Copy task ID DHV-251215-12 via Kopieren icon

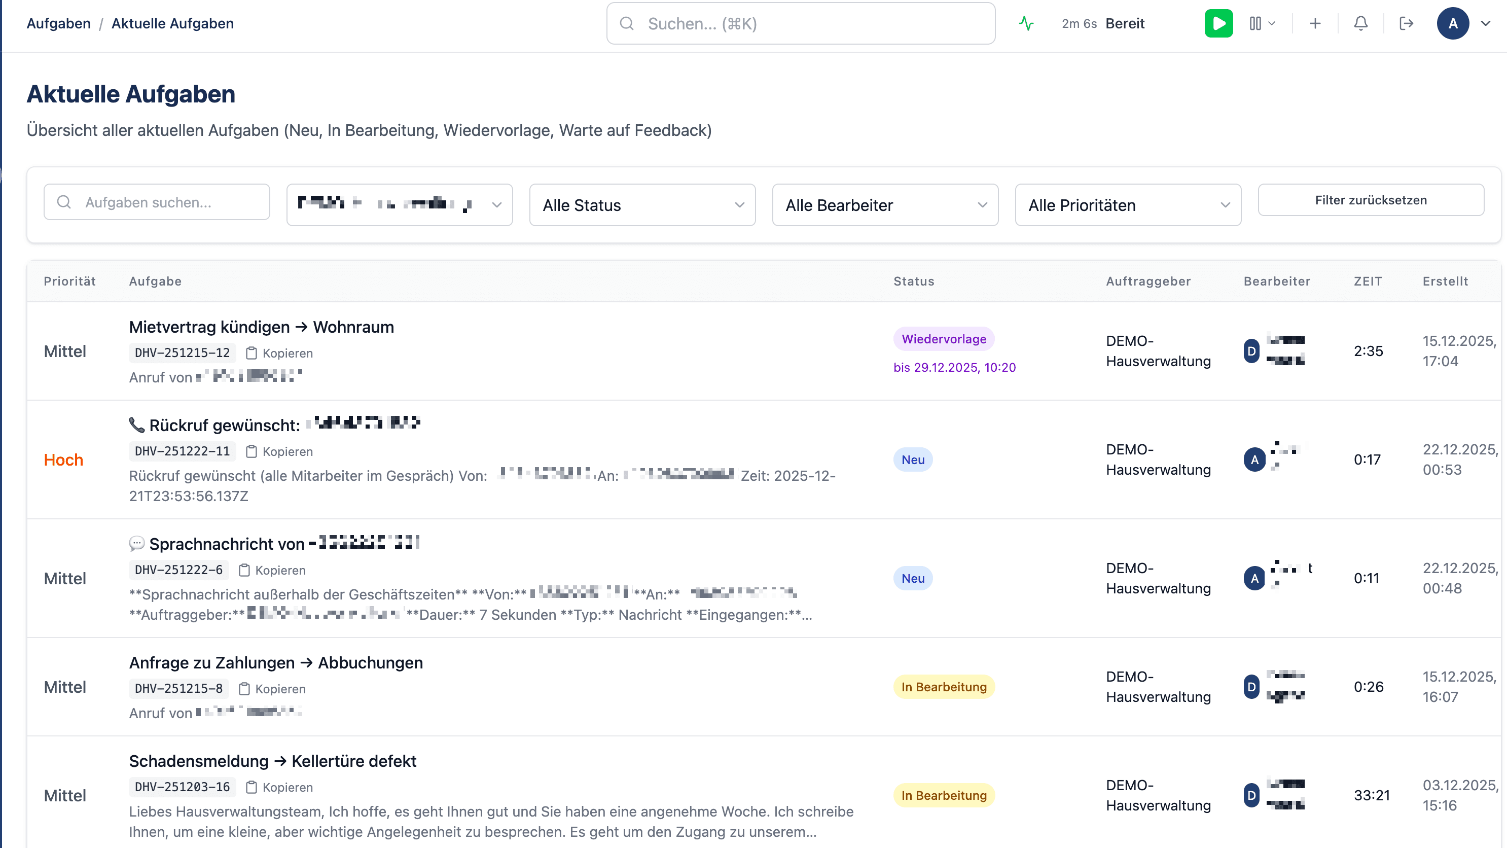pyautogui.click(x=252, y=353)
